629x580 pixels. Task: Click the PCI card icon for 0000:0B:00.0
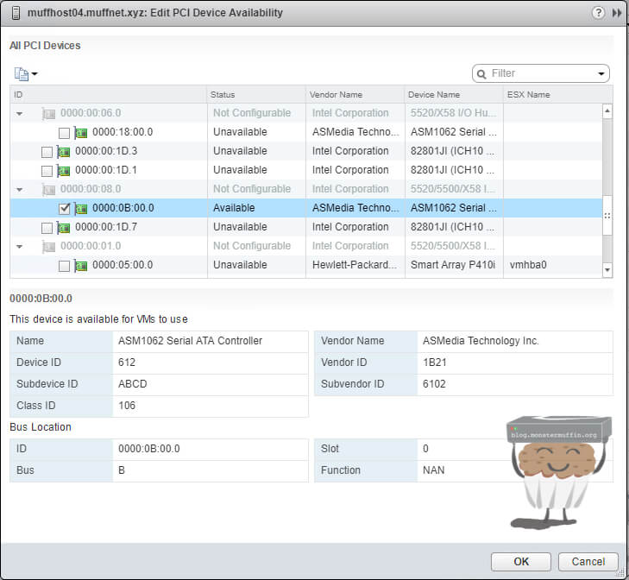tap(81, 208)
